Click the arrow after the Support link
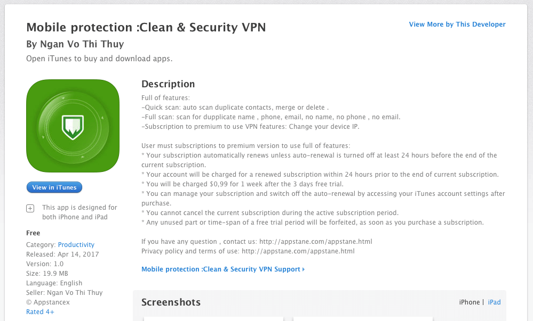Image resolution: width=533 pixels, height=321 pixels. 304,269
